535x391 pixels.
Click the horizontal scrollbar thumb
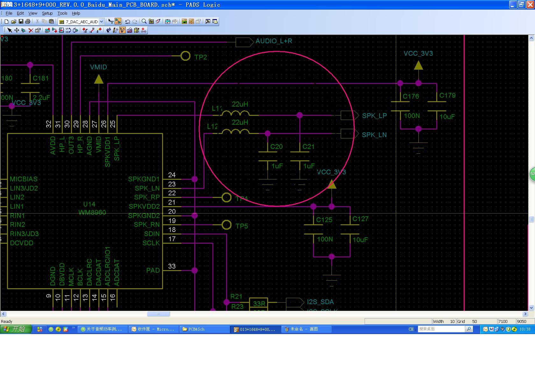tap(158, 314)
